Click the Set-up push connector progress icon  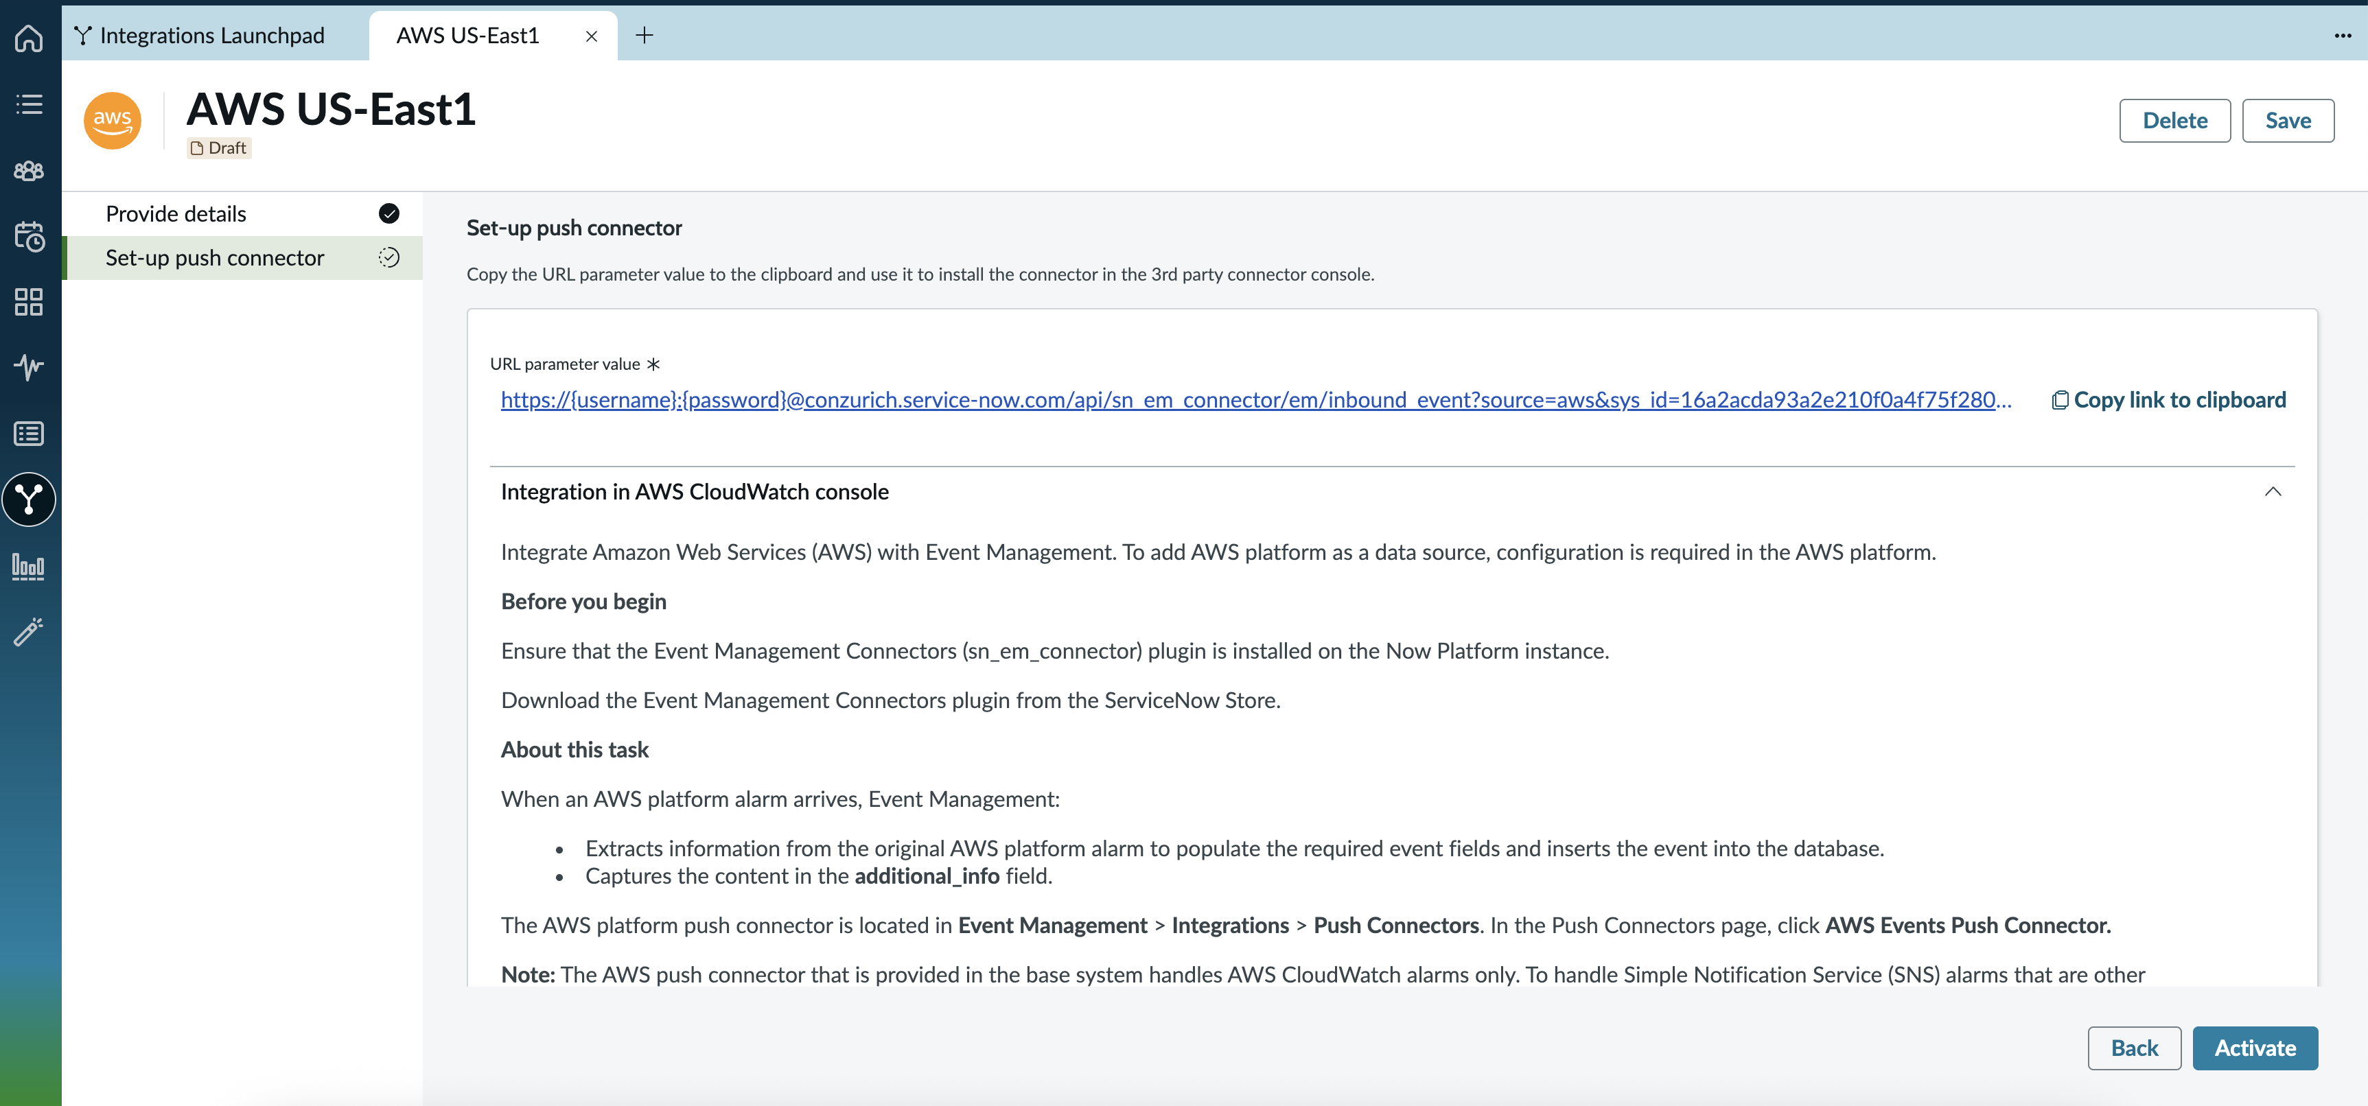click(389, 257)
